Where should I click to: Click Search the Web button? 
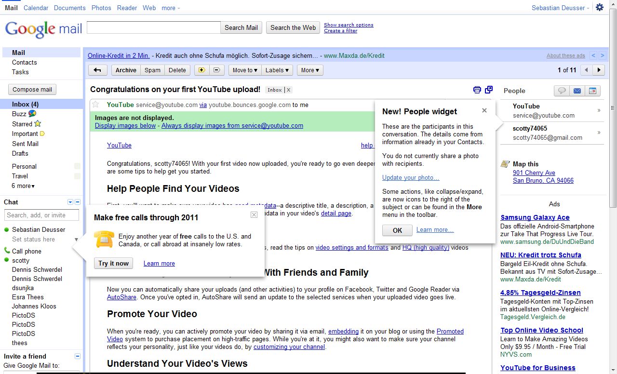(x=293, y=27)
